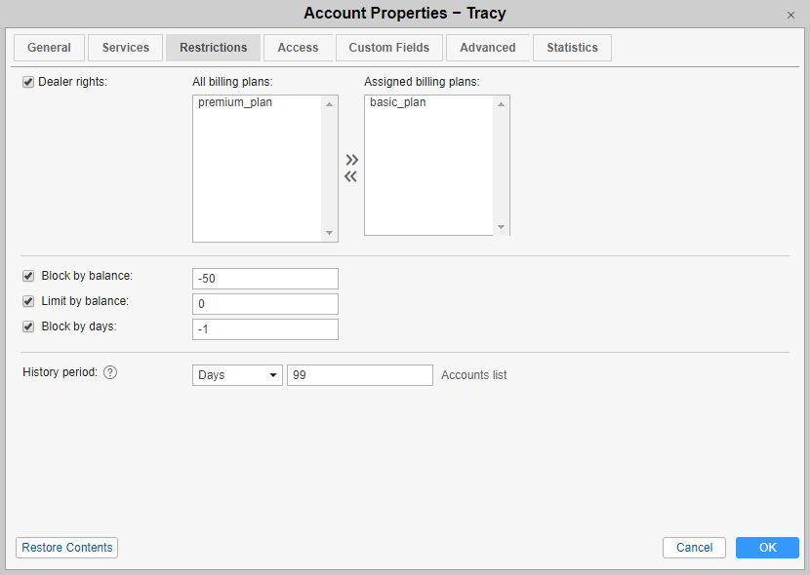
Task: Click the remove billing plan double-arrow icon
Action: 350,176
